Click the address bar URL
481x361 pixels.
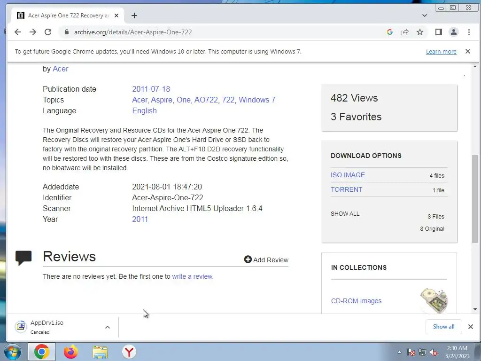tap(133, 32)
